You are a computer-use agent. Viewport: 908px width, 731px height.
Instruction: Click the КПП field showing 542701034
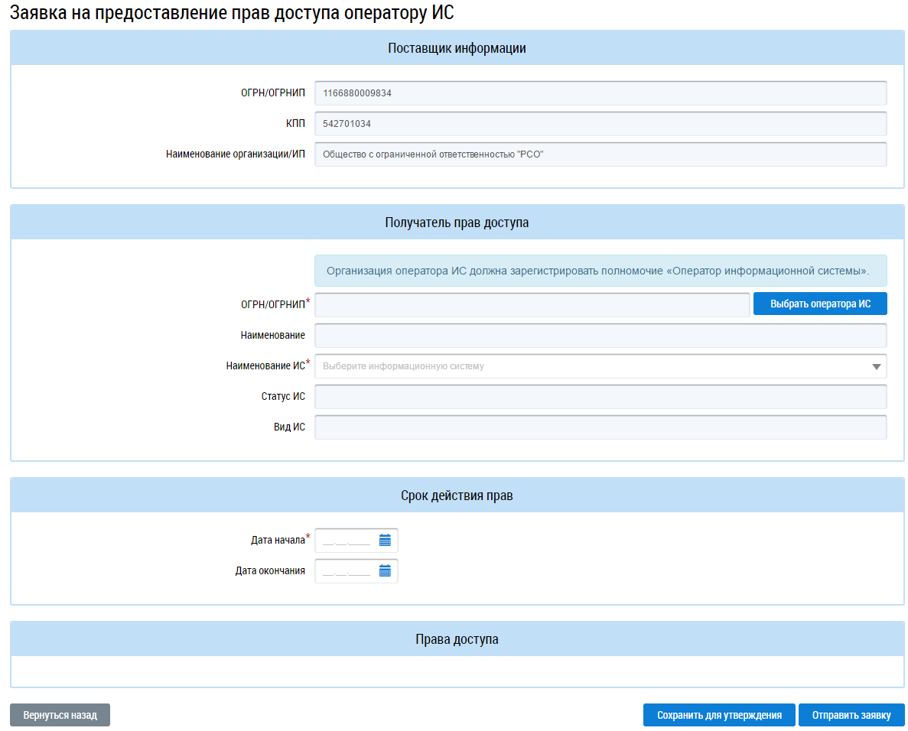(x=600, y=124)
